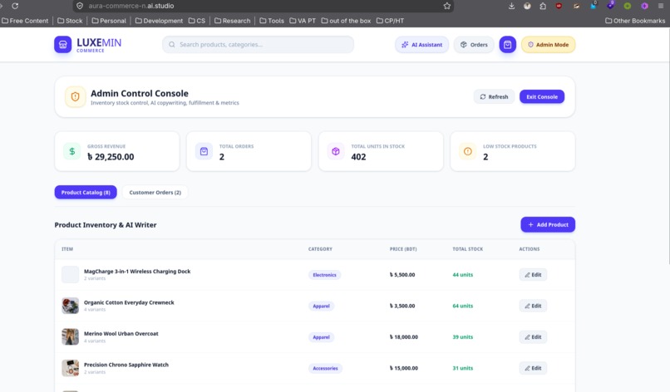This screenshot has height=392, width=670.
Task: Click the Total Orders bag icon
Action: 204,151
